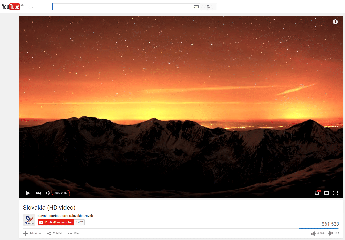Share the video with Zdieľať
Image resolution: width=345 pixels, height=240 pixels.
point(54,233)
